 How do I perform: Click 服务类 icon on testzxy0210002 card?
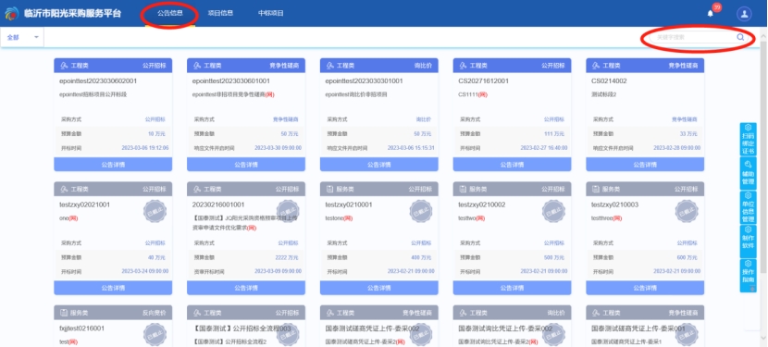click(x=463, y=189)
